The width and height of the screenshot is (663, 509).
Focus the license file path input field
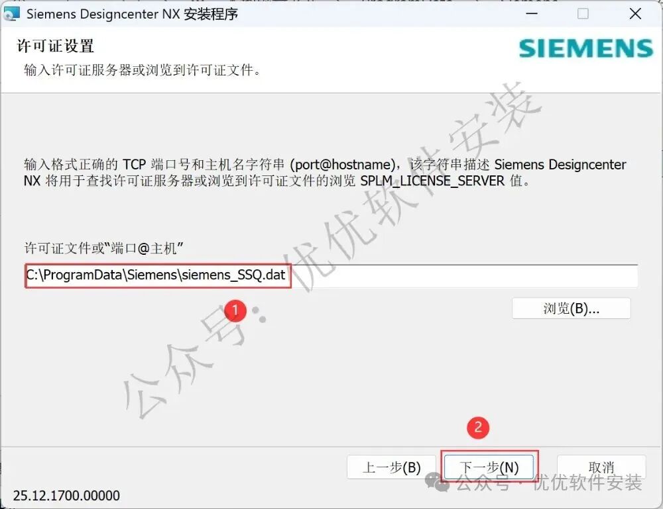point(331,276)
